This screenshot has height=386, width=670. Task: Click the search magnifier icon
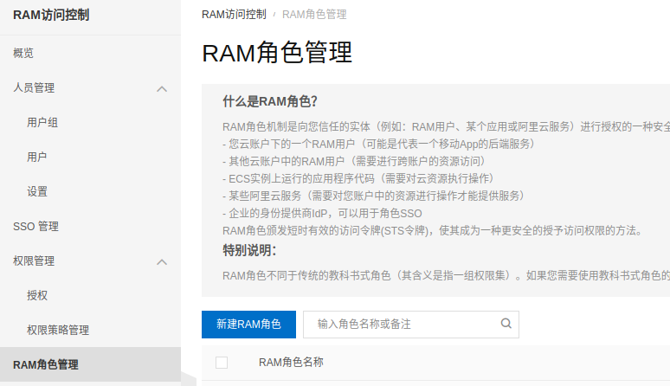(x=506, y=324)
